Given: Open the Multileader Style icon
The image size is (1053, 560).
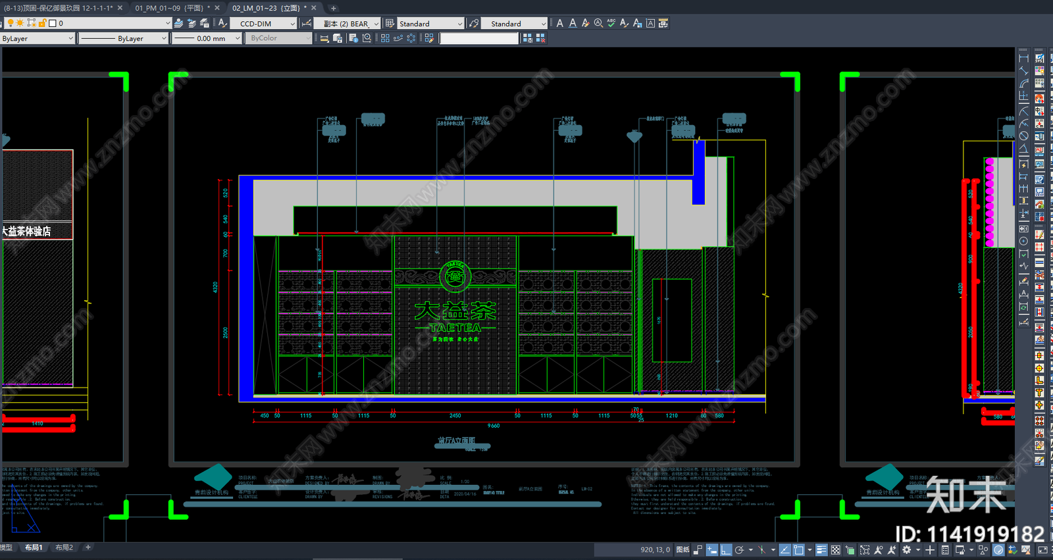Looking at the screenshot, I should click(x=474, y=23).
